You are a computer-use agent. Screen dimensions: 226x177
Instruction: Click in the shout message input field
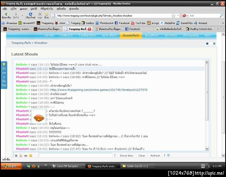pyautogui.click(x=75, y=155)
